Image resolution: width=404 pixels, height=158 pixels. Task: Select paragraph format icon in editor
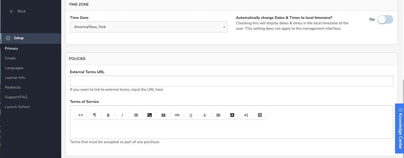pyautogui.click(x=95, y=115)
